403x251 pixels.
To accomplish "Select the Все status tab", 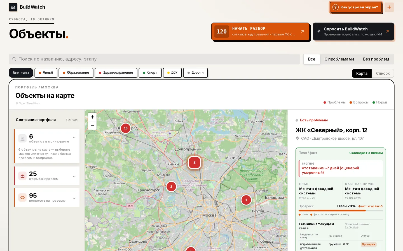I will tap(312, 59).
